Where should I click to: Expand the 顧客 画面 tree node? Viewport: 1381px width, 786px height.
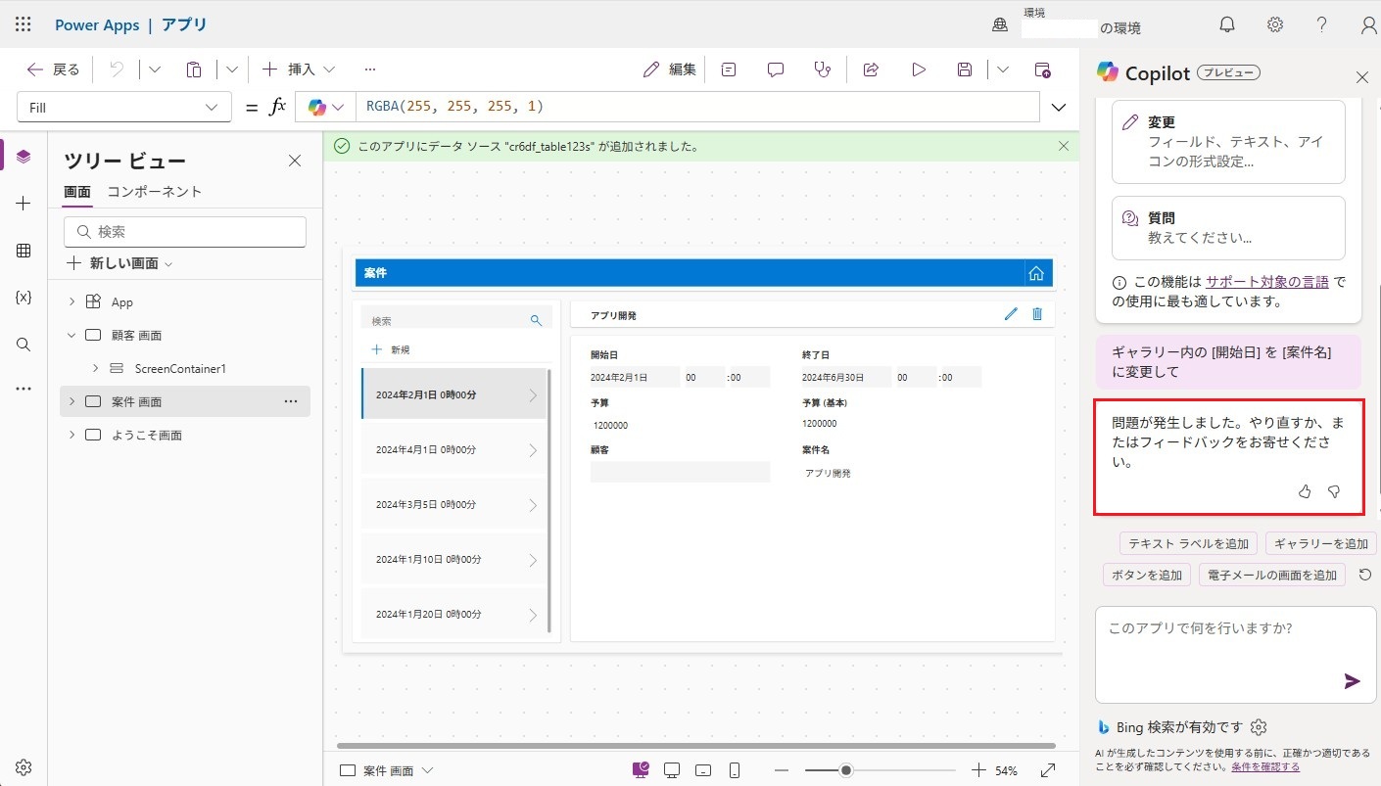[71, 335]
